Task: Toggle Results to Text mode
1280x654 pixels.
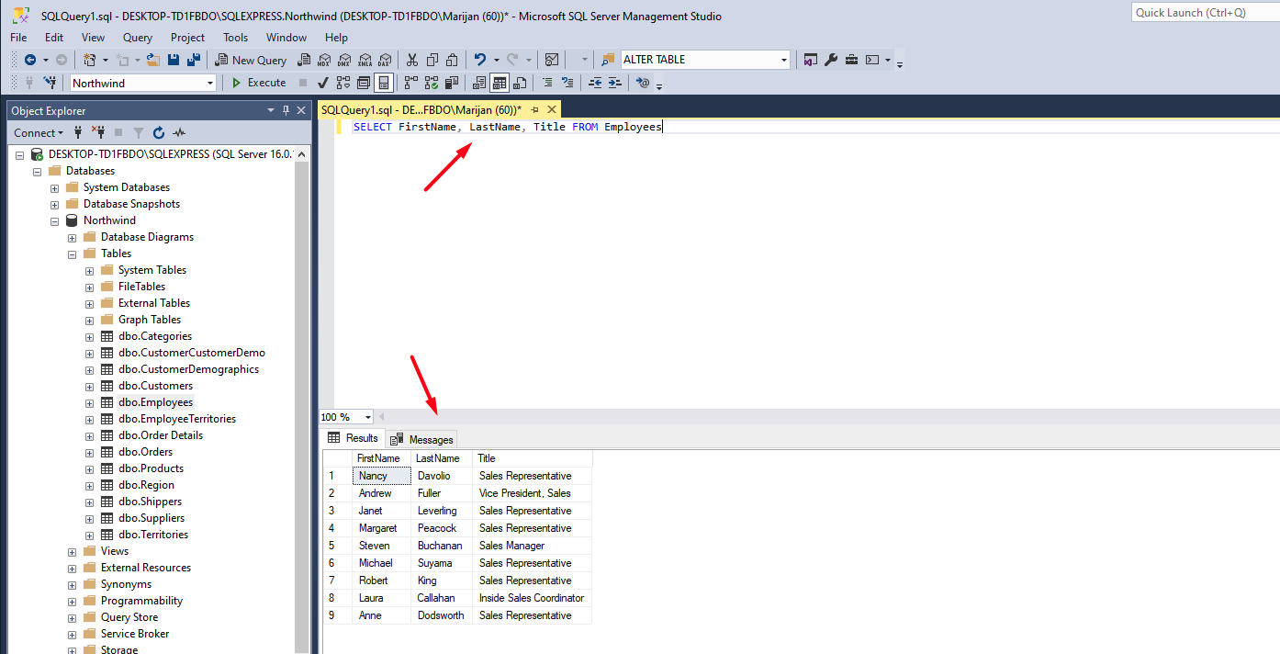Action: click(x=478, y=83)
